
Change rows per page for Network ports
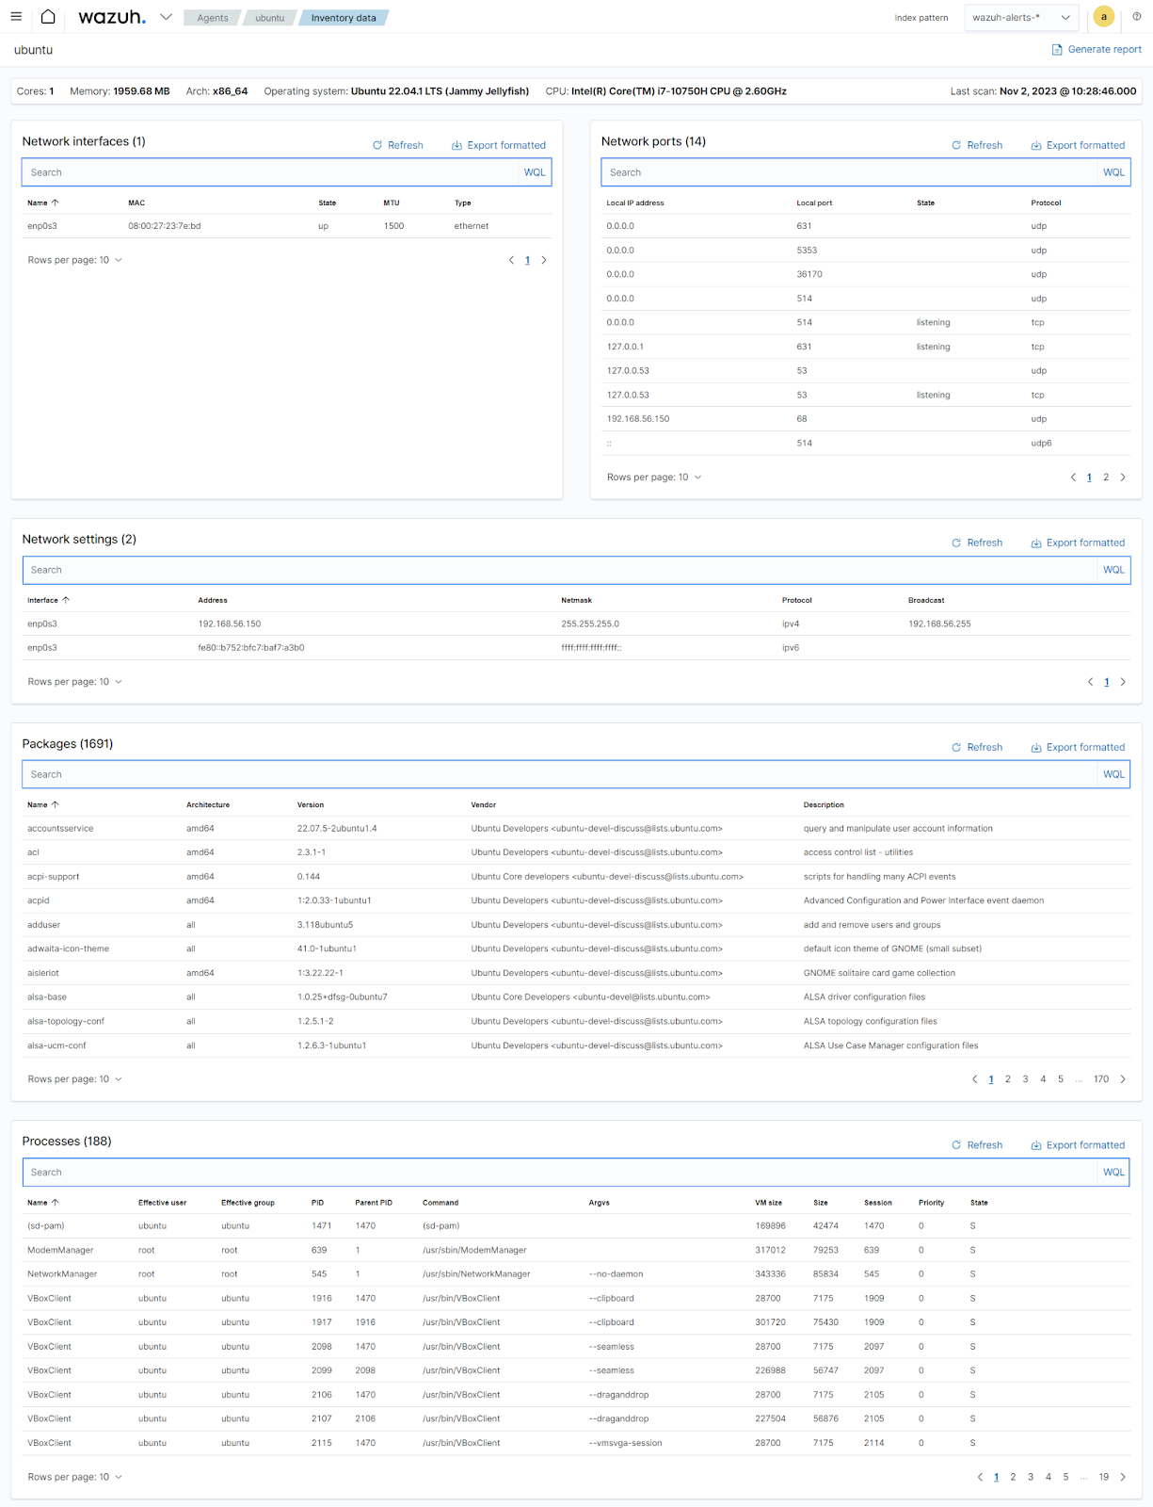pyautogui.click(x=654, y=478)
